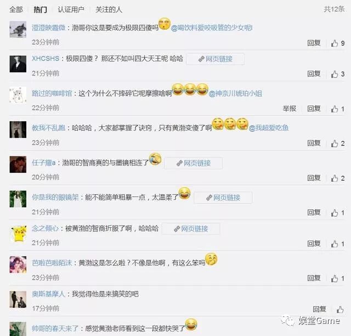The image size is (351, 336).
Task: Thumbs-up the 念之倾心 comment
Action: (x=338, y=244)
